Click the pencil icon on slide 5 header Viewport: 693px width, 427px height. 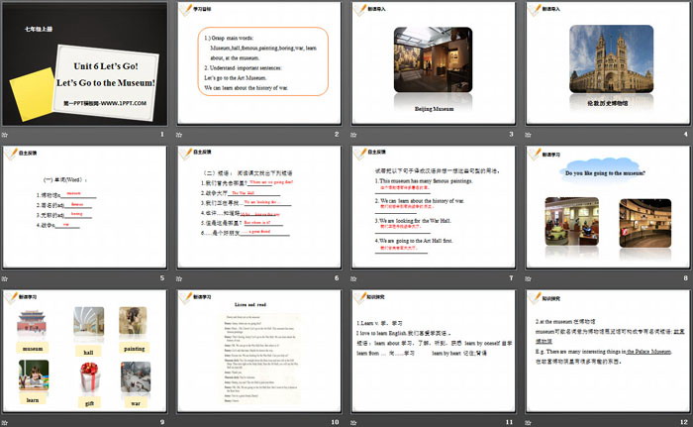(13, 153)
